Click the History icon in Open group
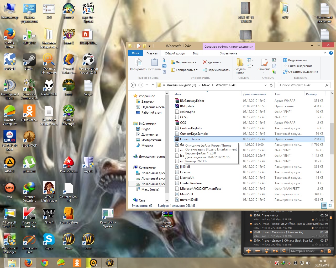 pos(274,72)
